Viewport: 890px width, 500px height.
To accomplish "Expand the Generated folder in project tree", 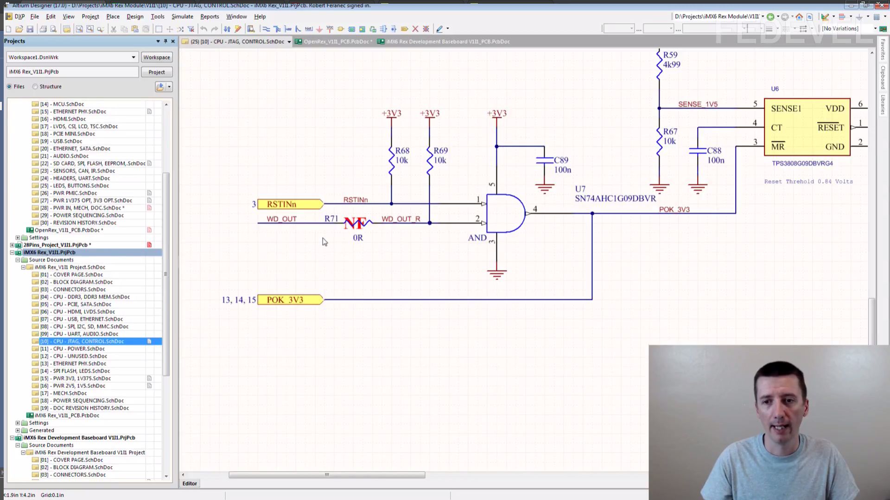I will (x=18, y=430).
